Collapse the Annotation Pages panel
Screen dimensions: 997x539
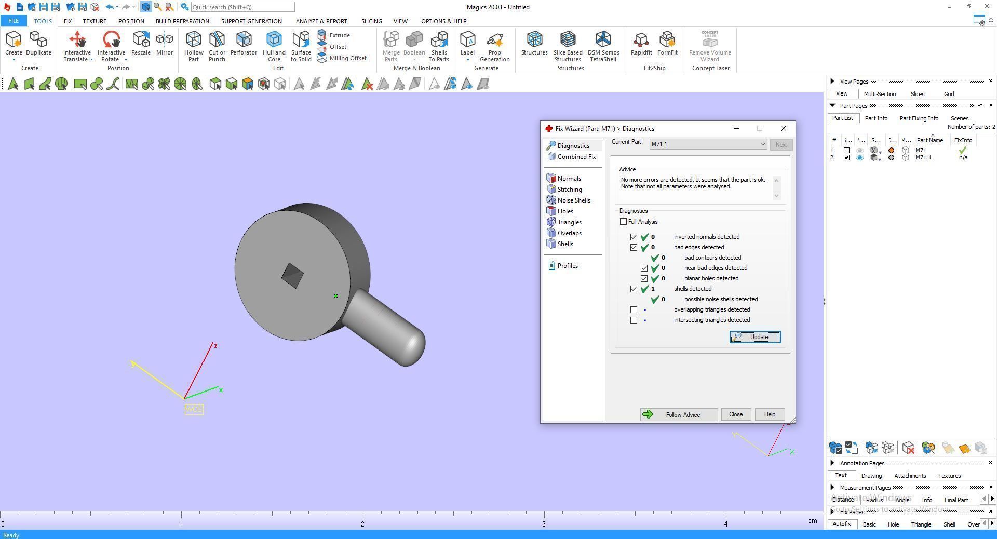832,463
